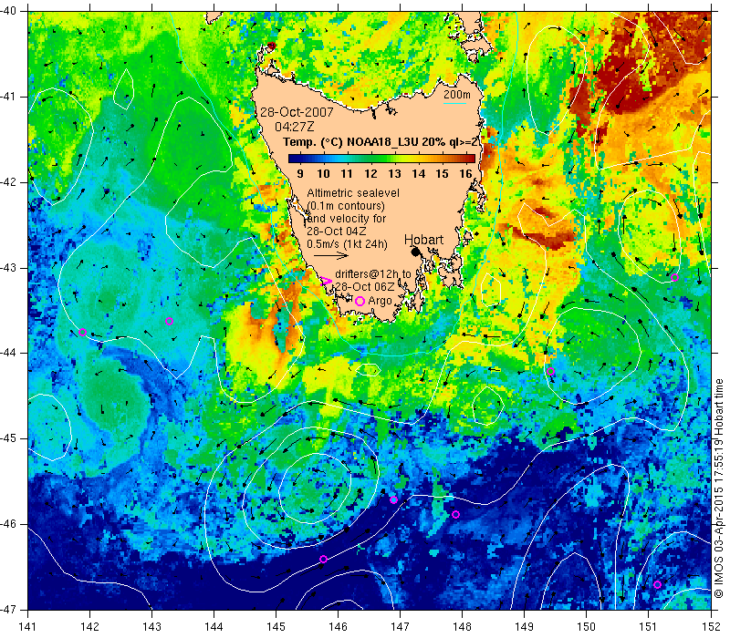This screenshot has width=730, height=638.
Task: Click the magenta drifter triangle on Tasmania's southwest coast
Action: (326, 281)
